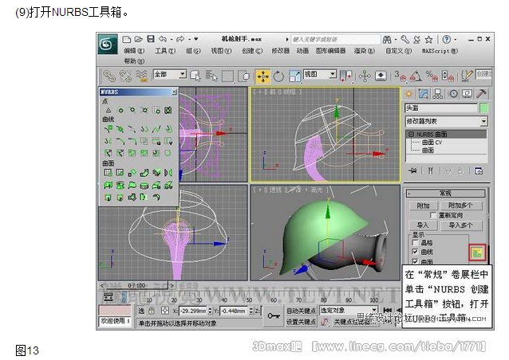Open the Select by Name list tool
The height and width of the screenshot is (360, 509).
[x=211, y=76]
